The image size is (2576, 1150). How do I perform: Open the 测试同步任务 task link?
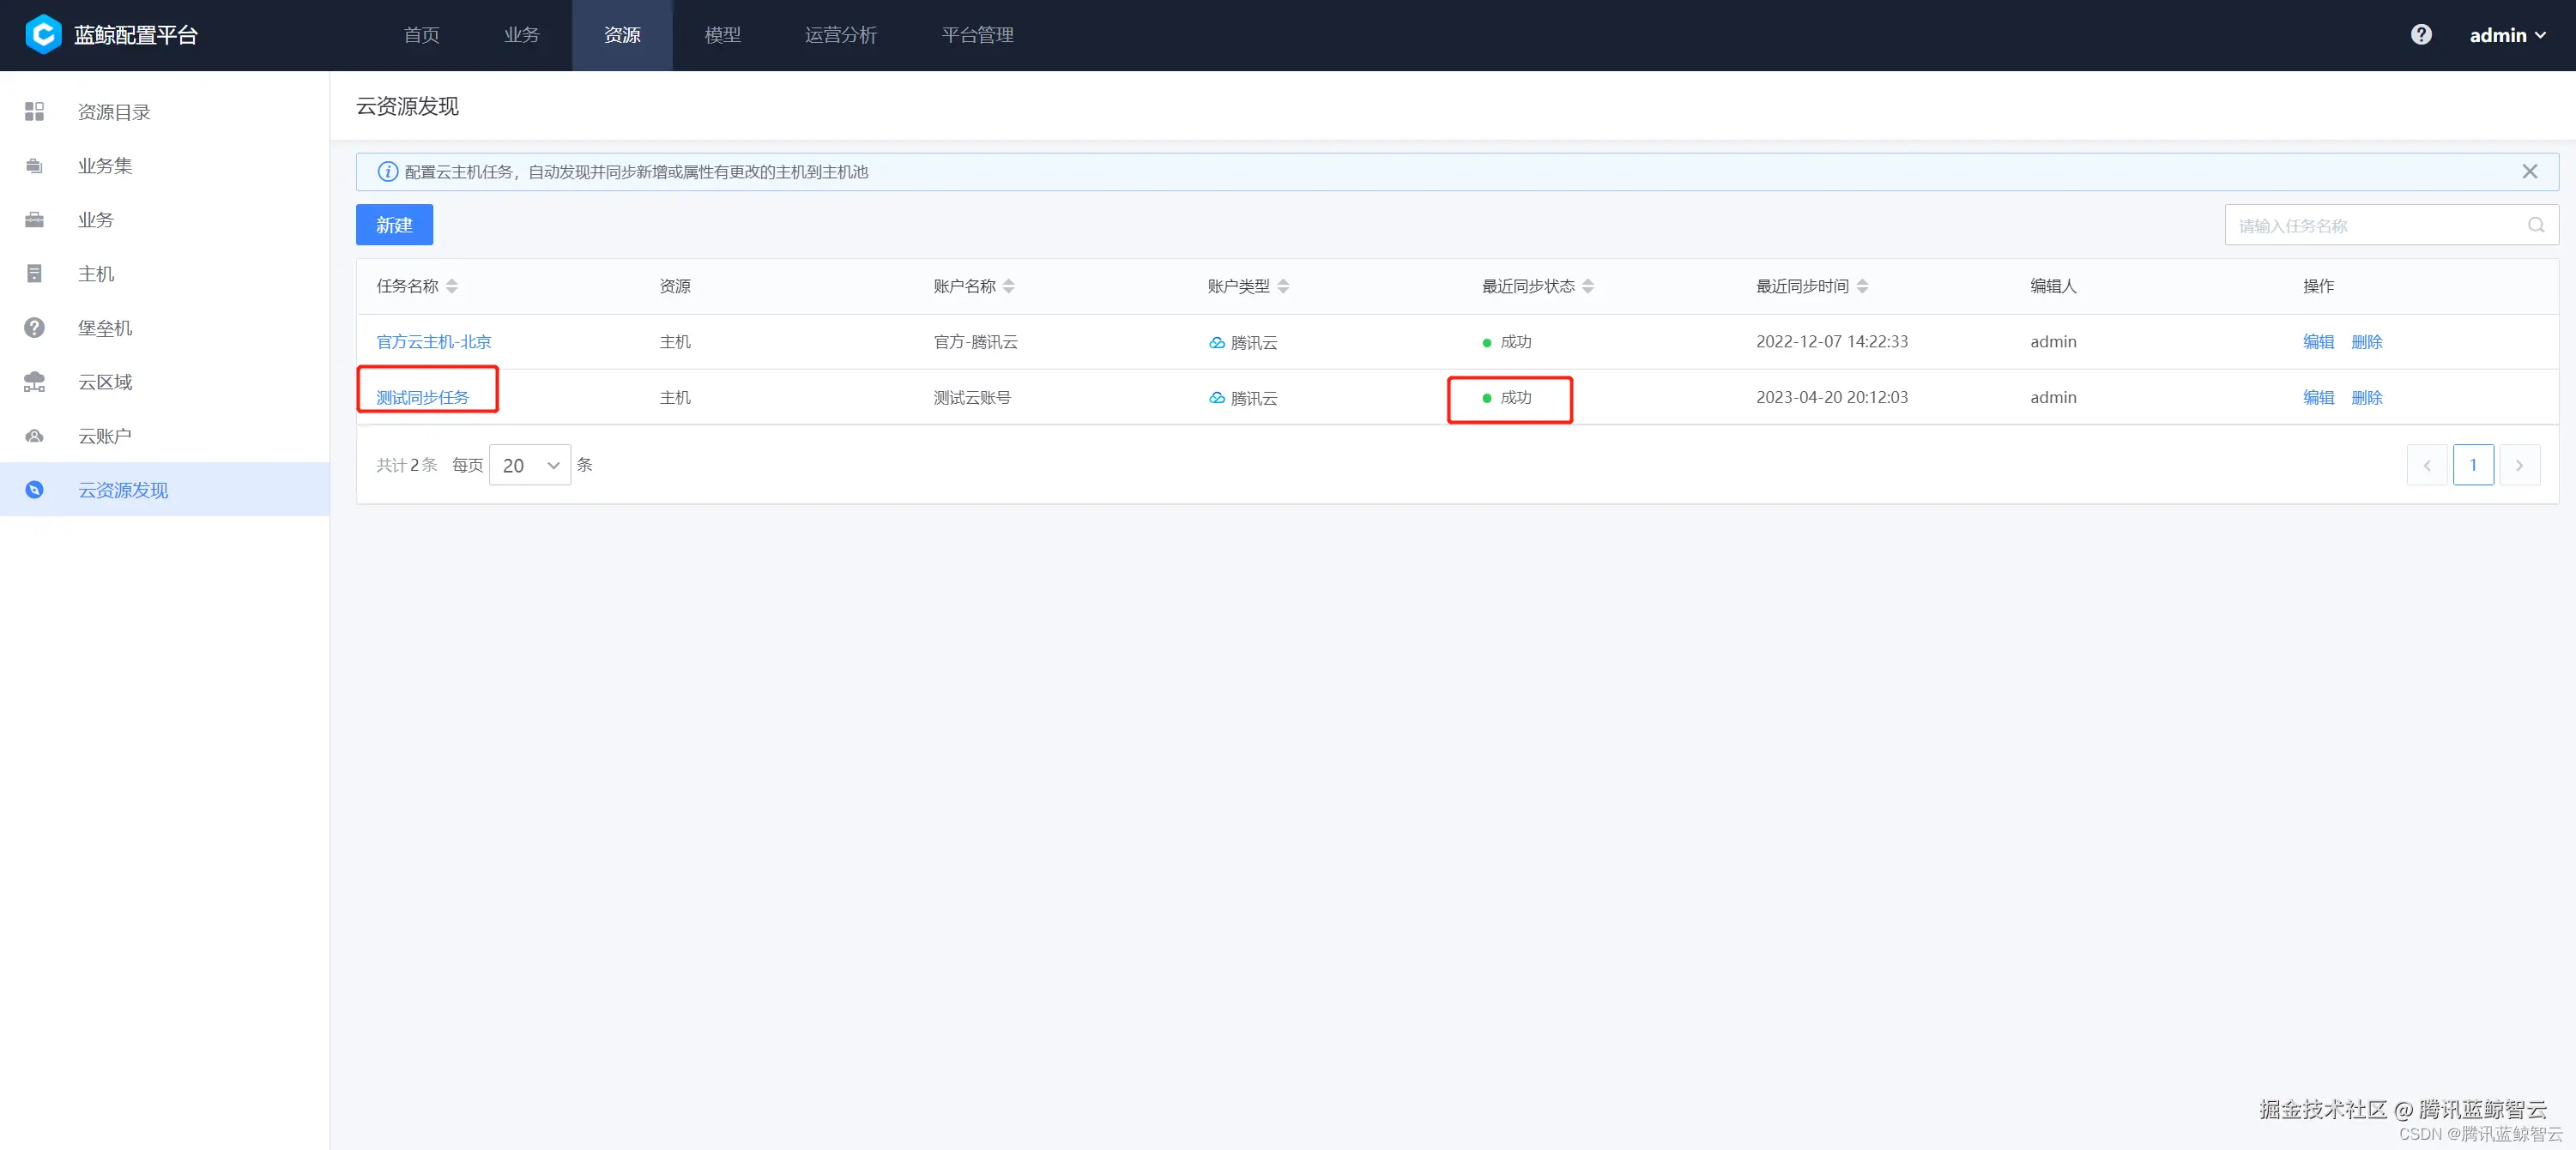pyautogui.click(x=422, y=398)
